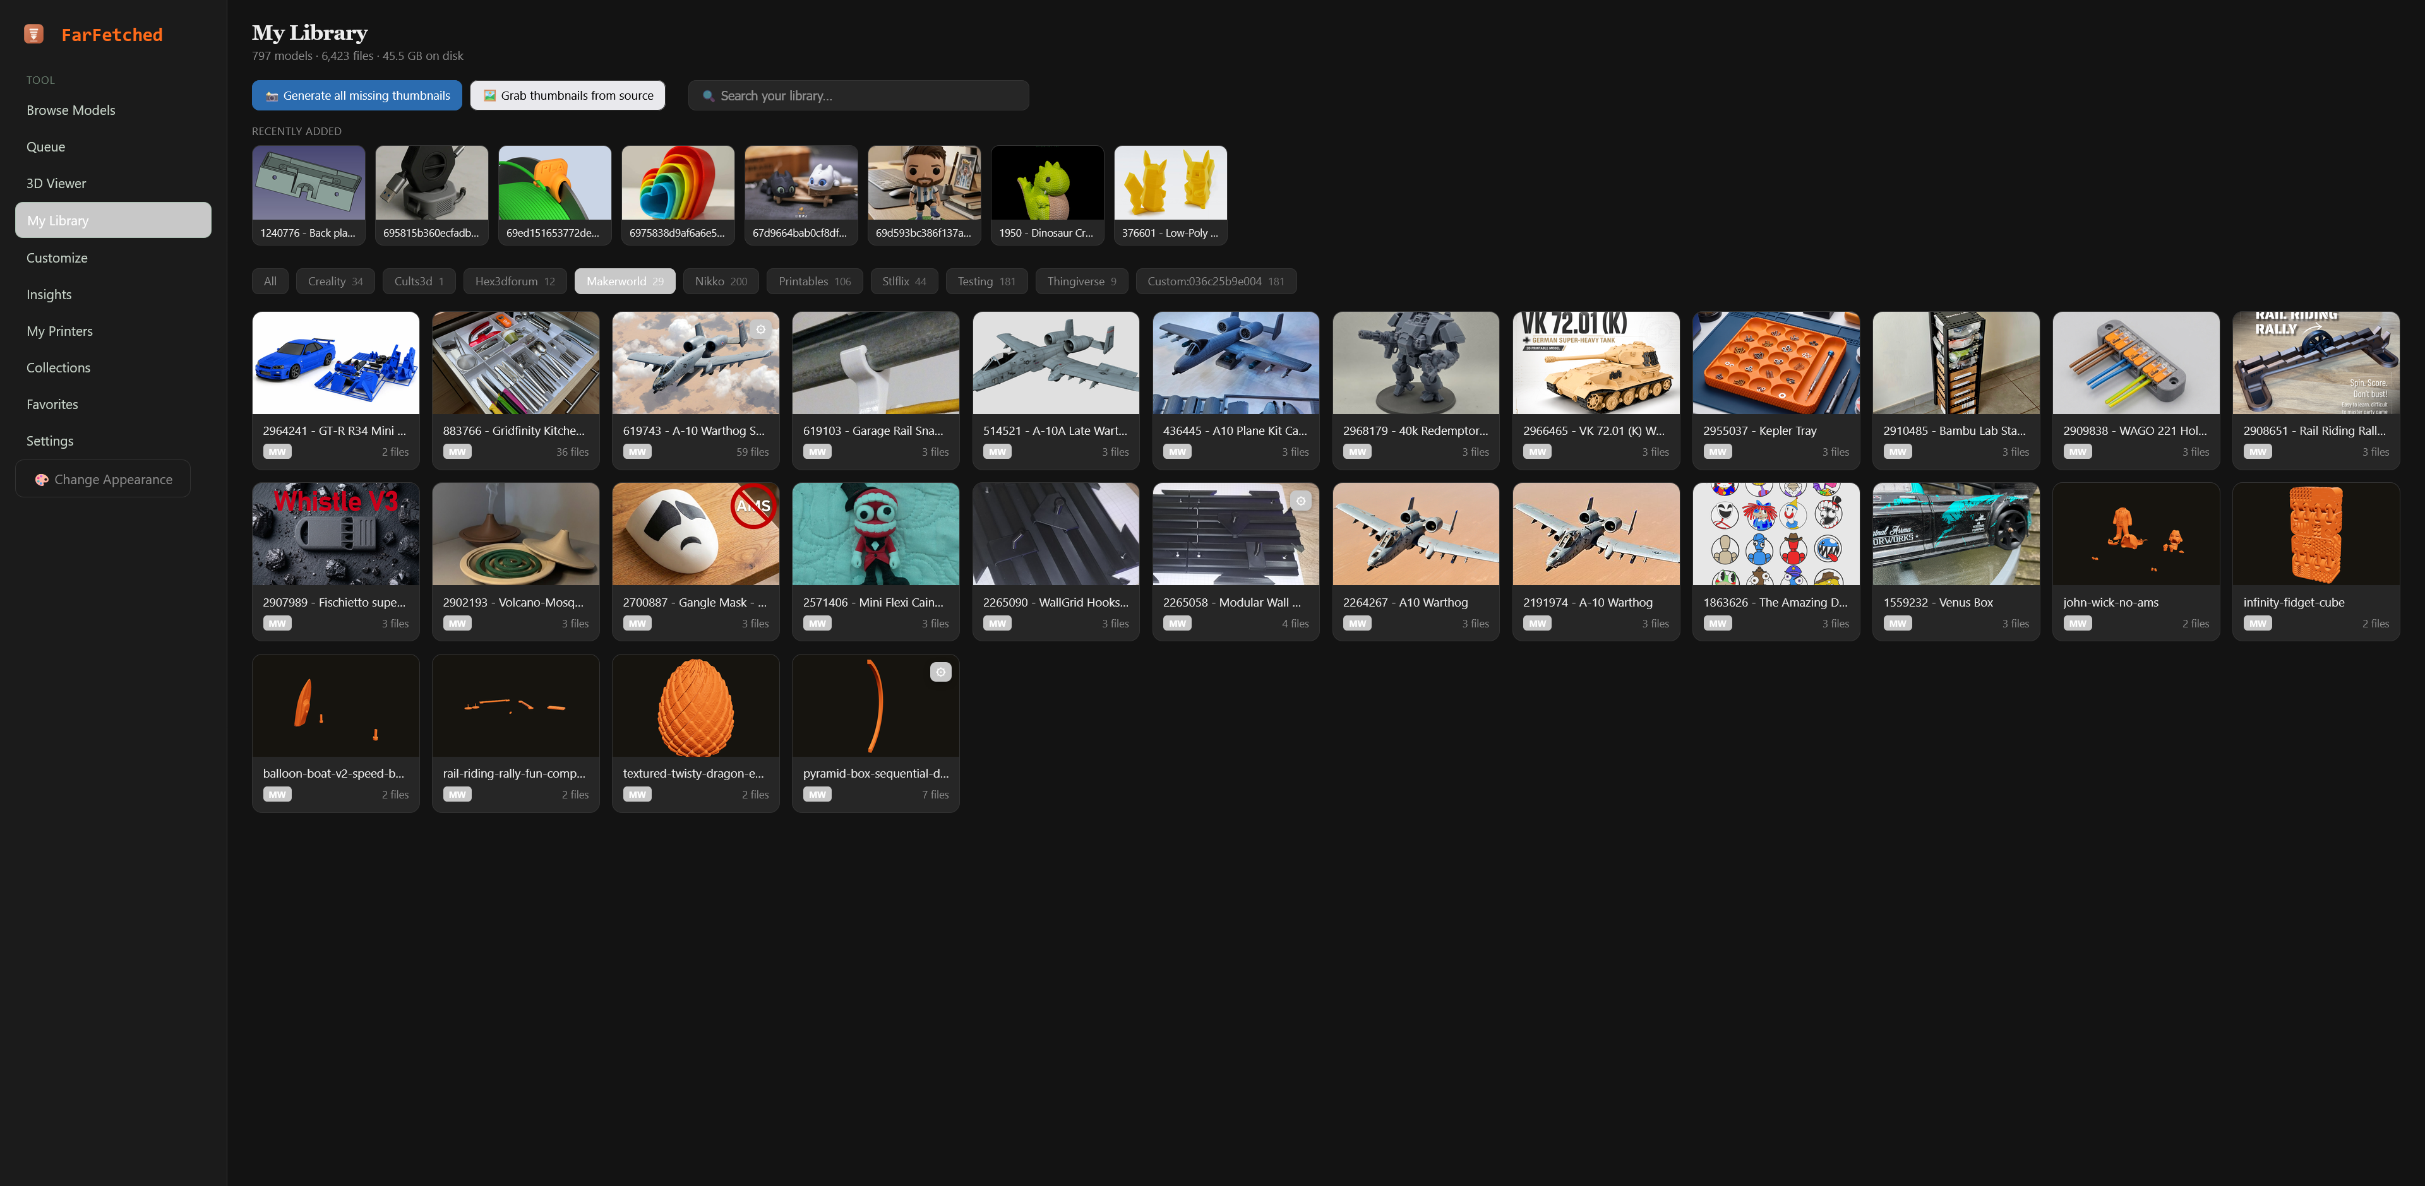This screenshot has width=2425, height=1186.
Task: Filter library by Nikko source
Action: click(721, 282)
